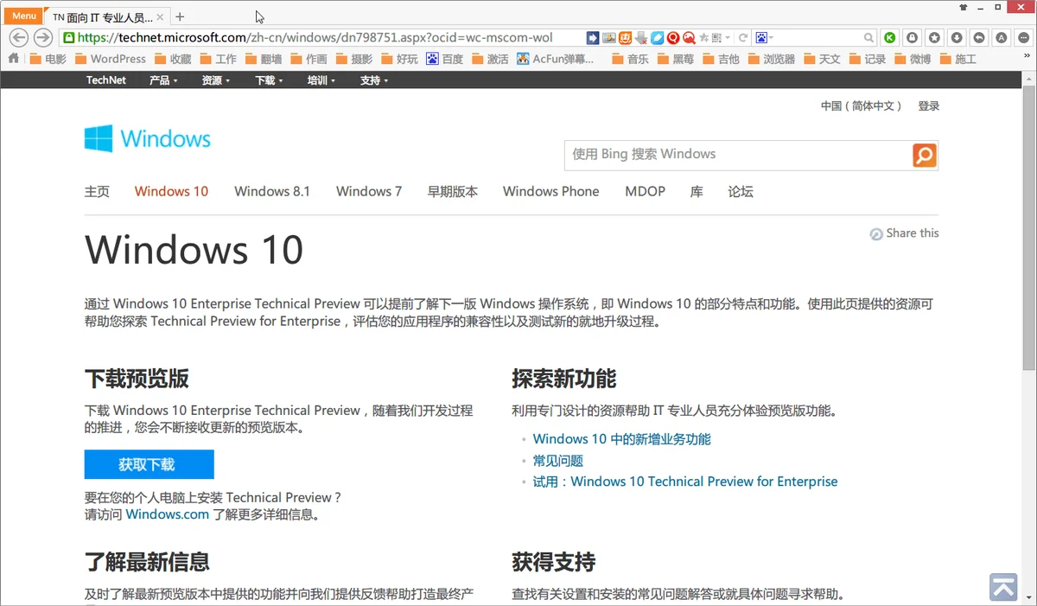Viewport: 1037px width, 606px height.
Task: Click the browser search magnifier icon
Action: coord(869,38)
